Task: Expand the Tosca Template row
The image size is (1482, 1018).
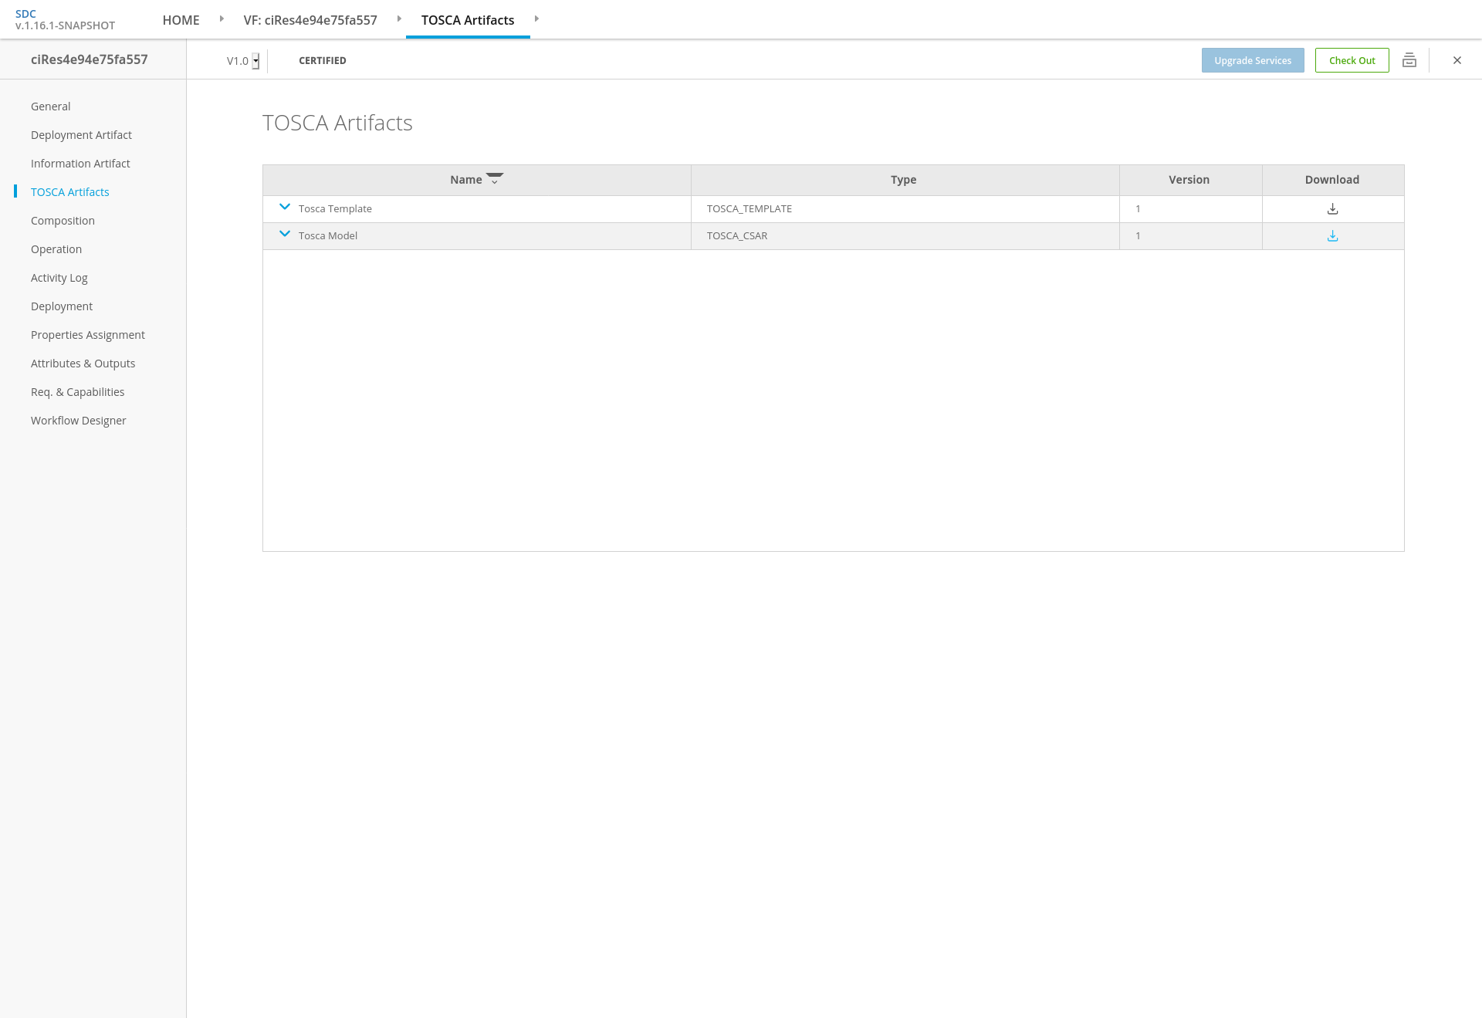Action: (285, 207)
